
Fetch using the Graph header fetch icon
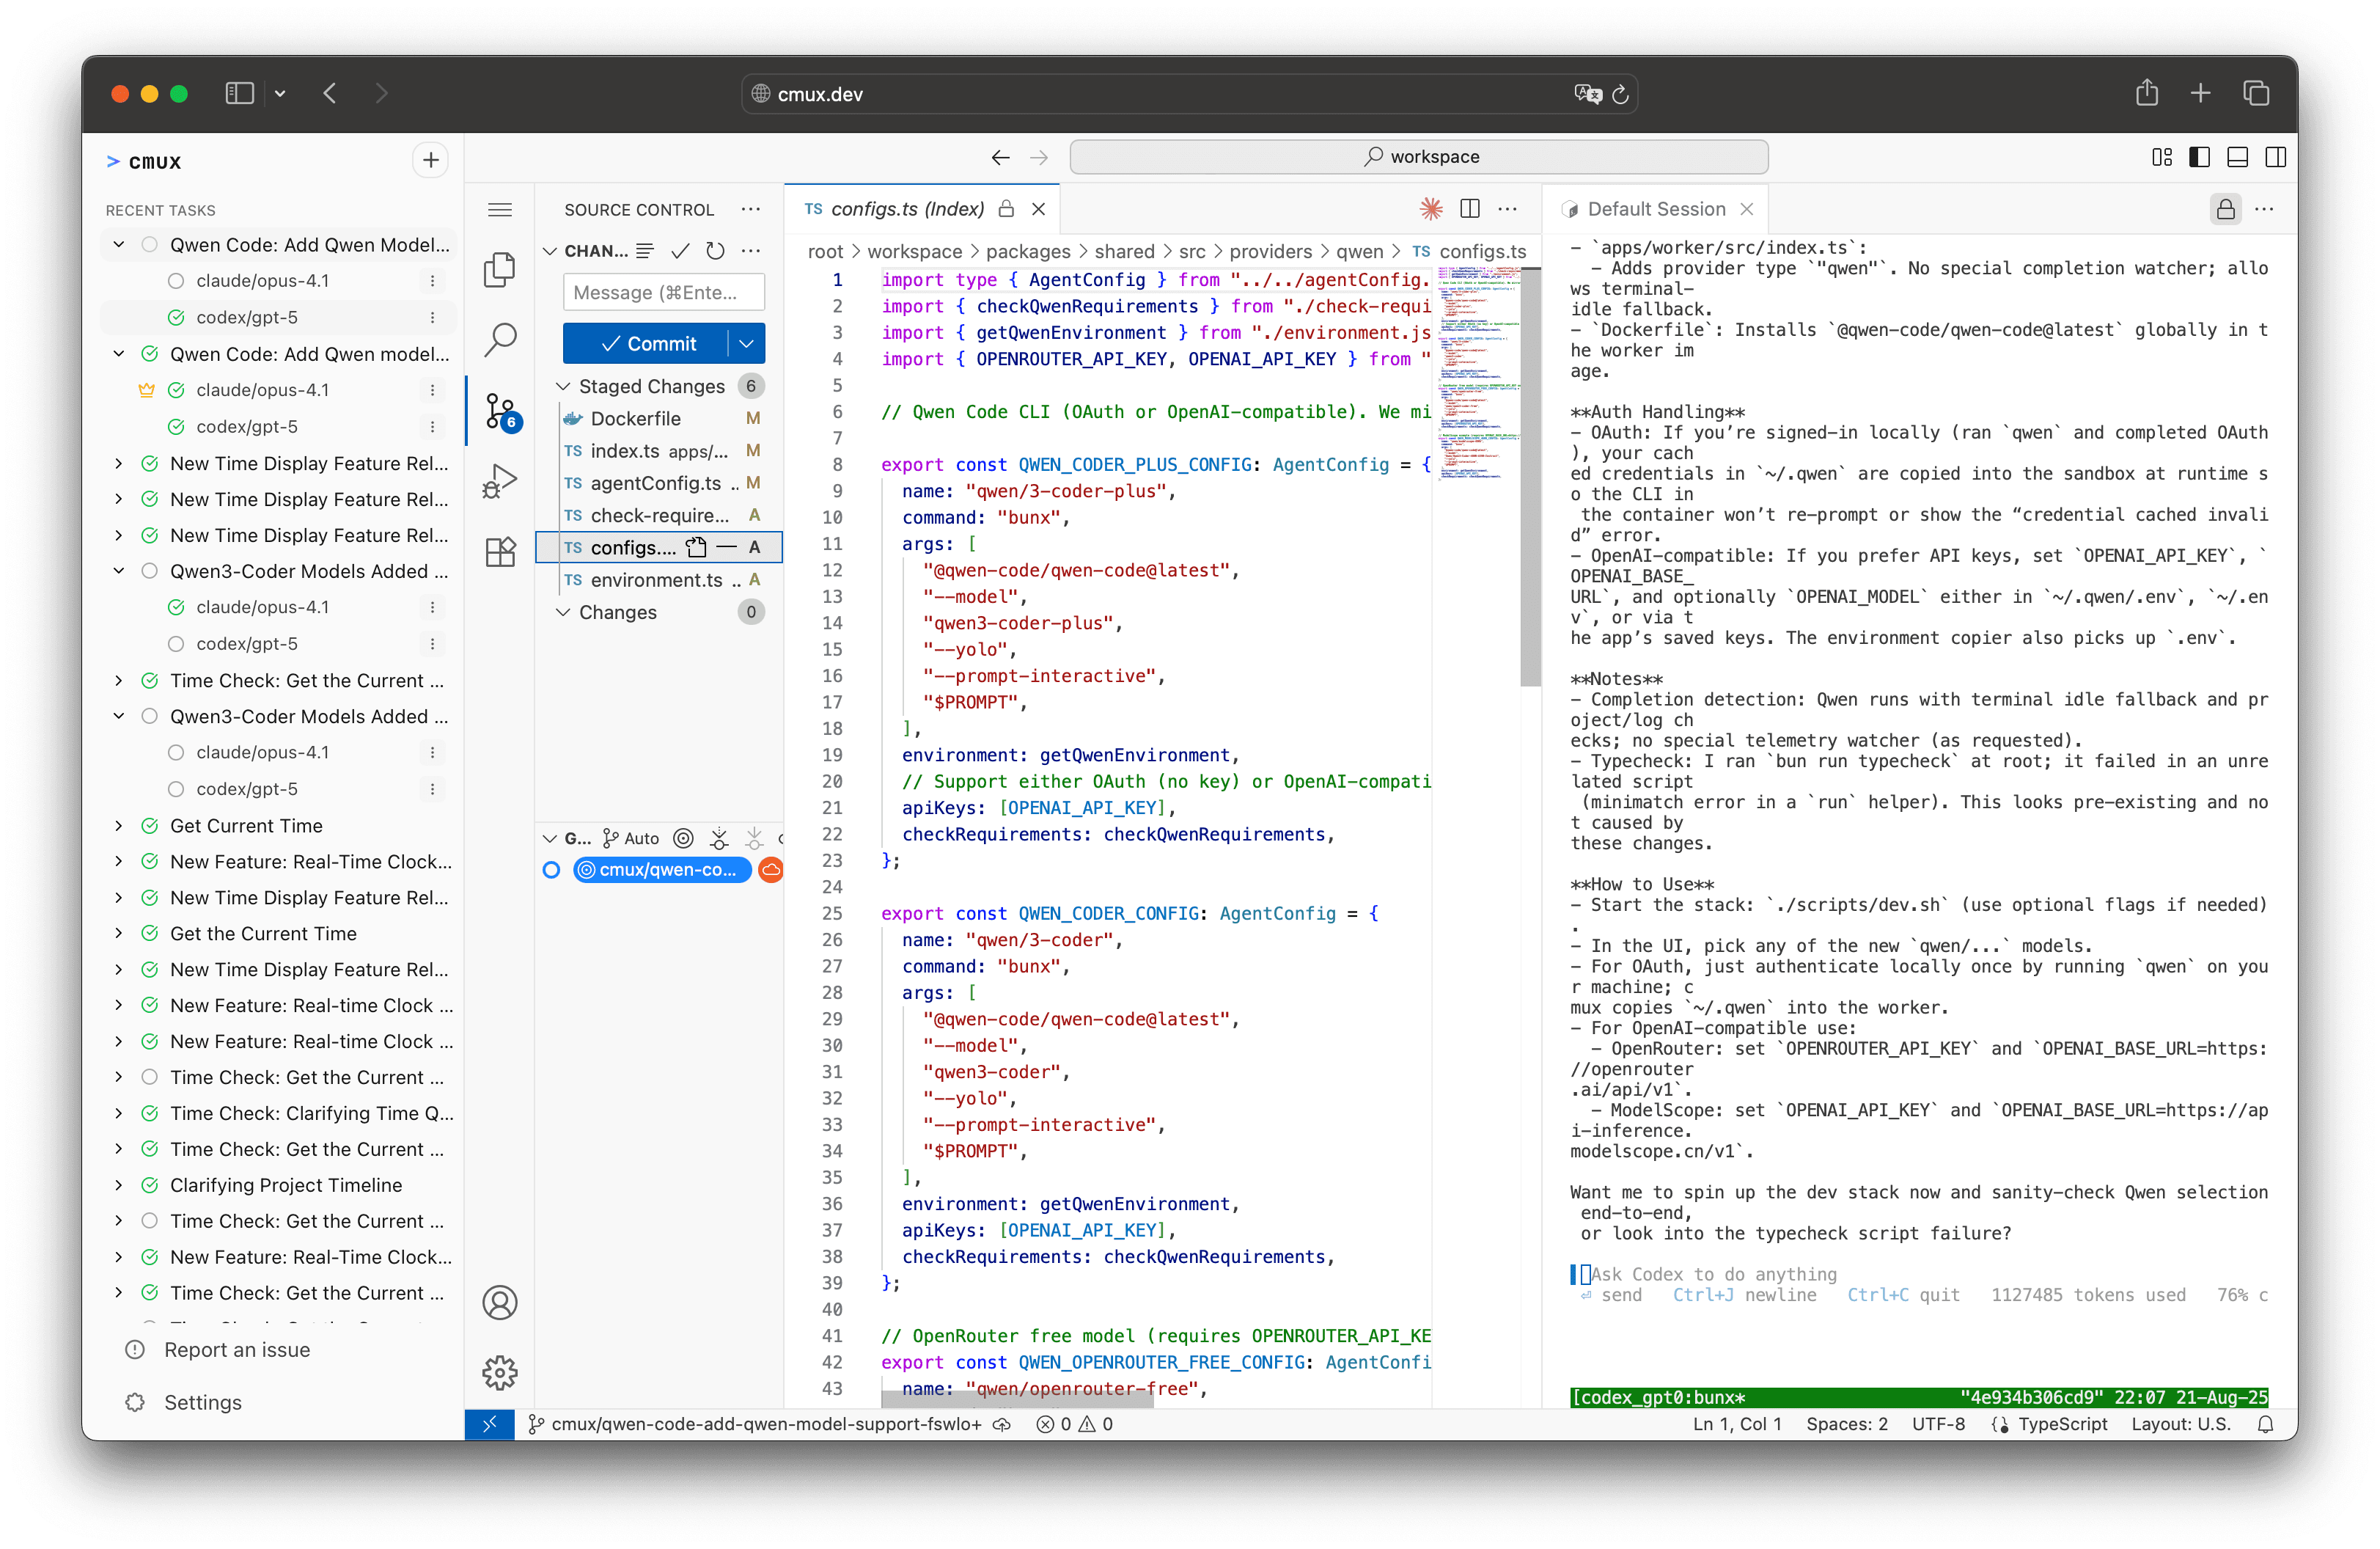(x=719, y=838)
